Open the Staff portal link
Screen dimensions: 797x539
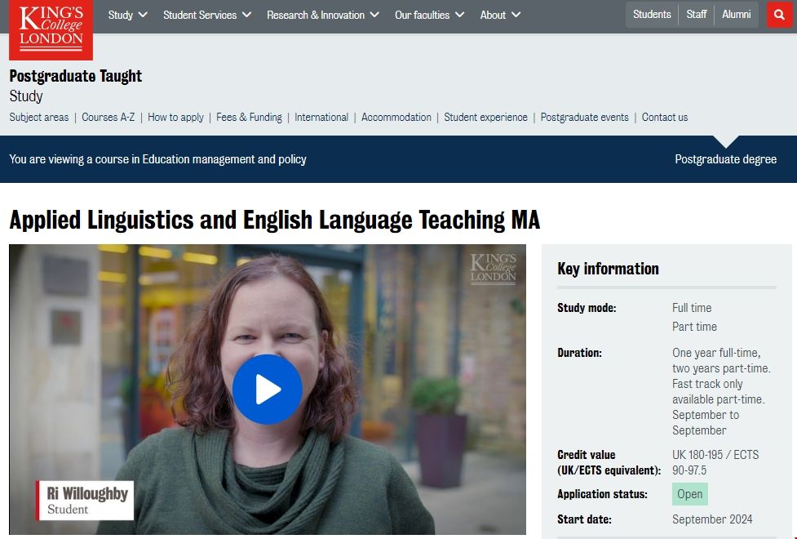point(697,15)
